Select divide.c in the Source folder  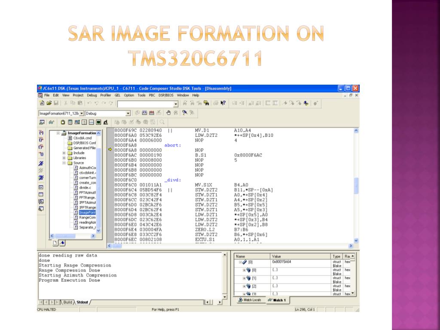pyautogui.click(x=85, y=187)
